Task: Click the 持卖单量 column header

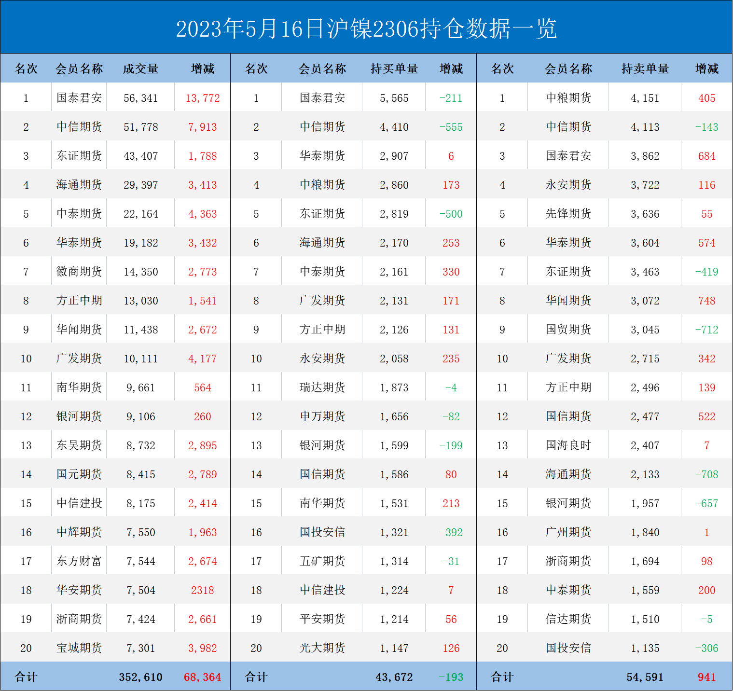Action: pyautogui.click(x=645, y=69)
